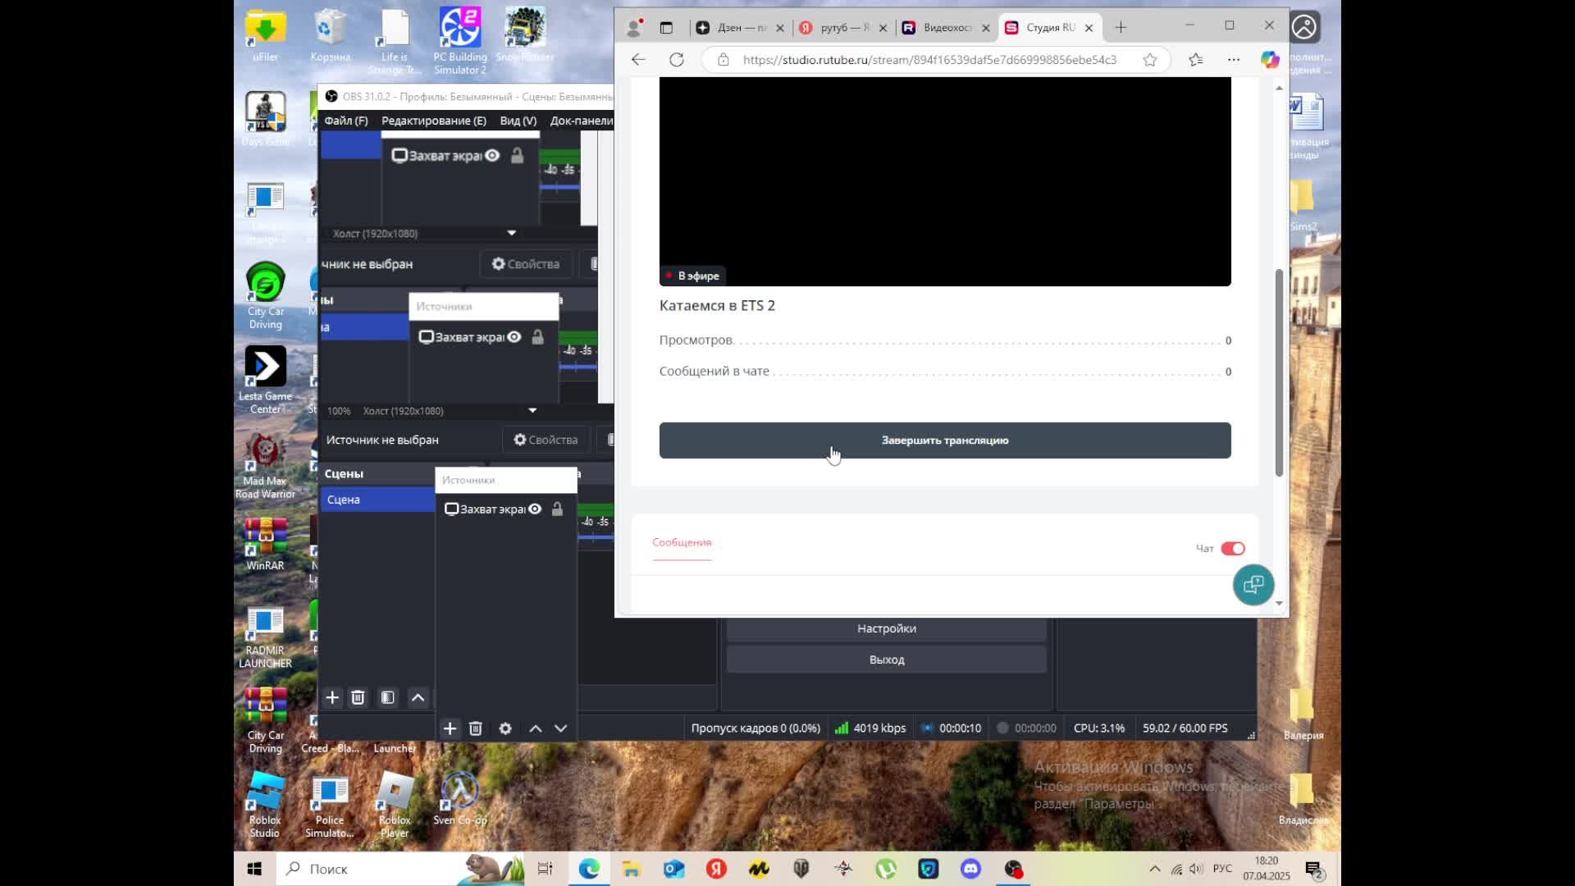Open Discord from the taskbar

971,869
